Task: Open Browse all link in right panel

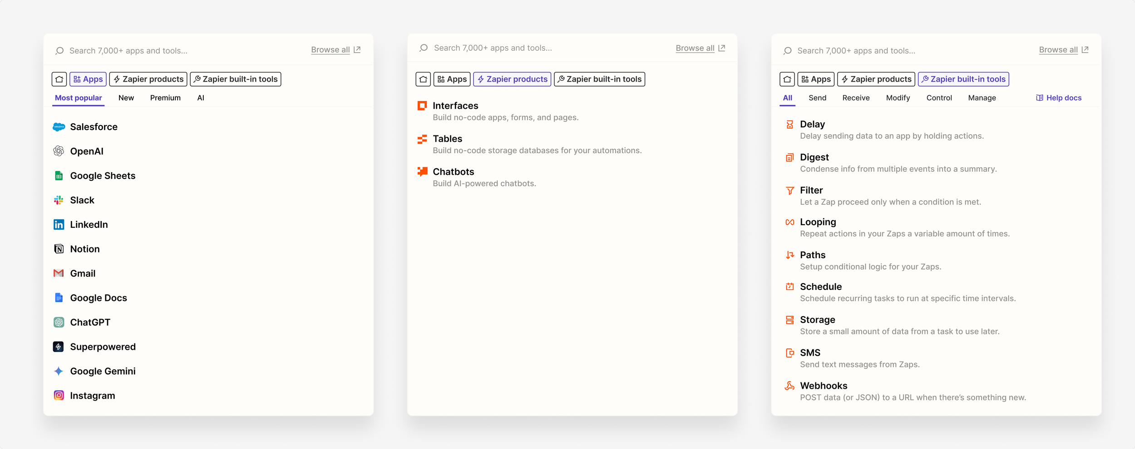Action: pos(1064,50)
